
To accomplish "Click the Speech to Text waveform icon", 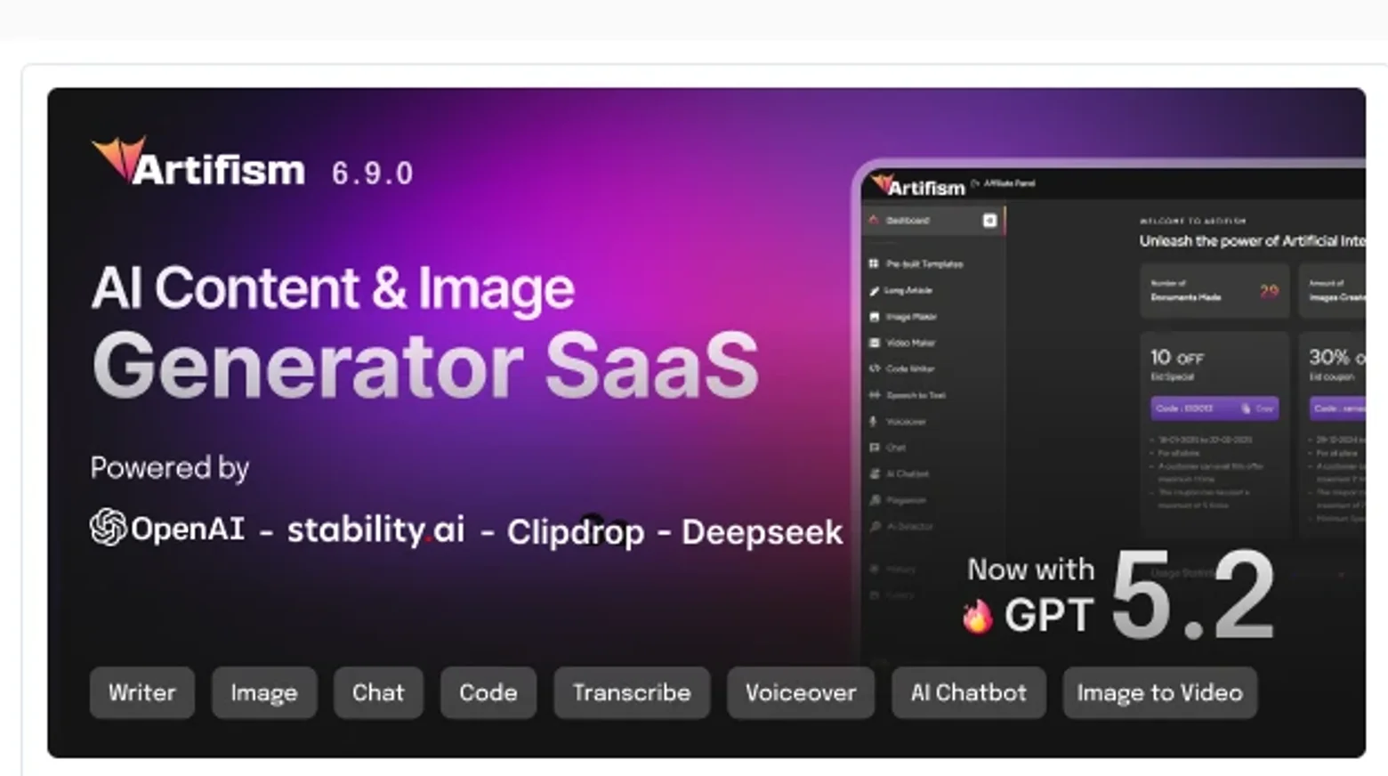I will coord(874,395).
